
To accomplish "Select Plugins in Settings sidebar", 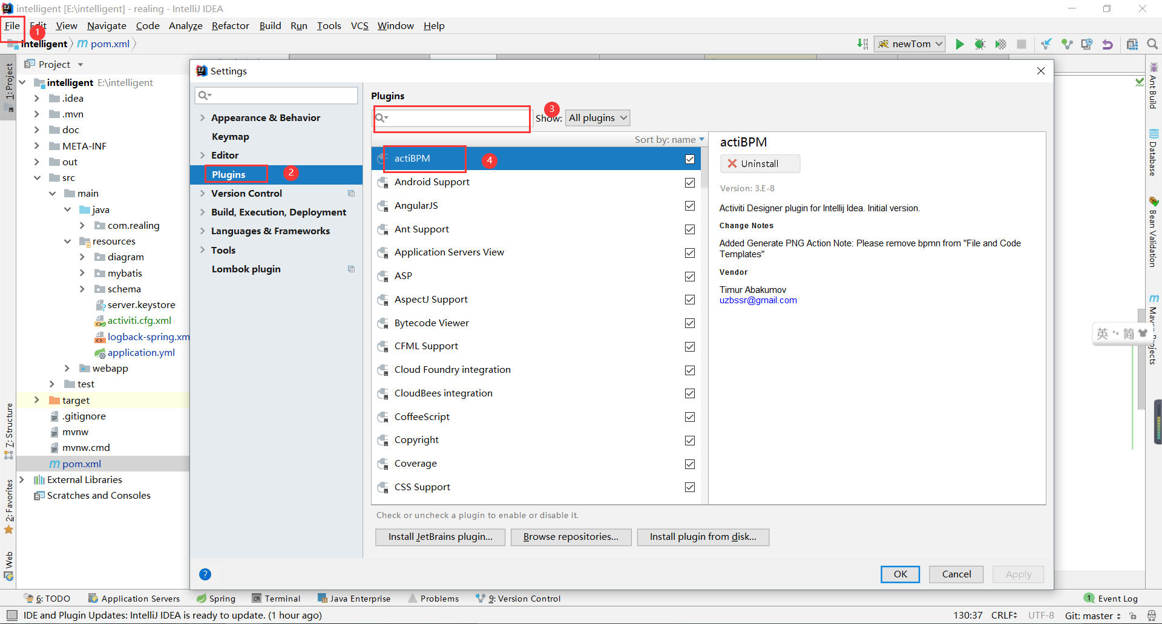I will coord(228,175).
